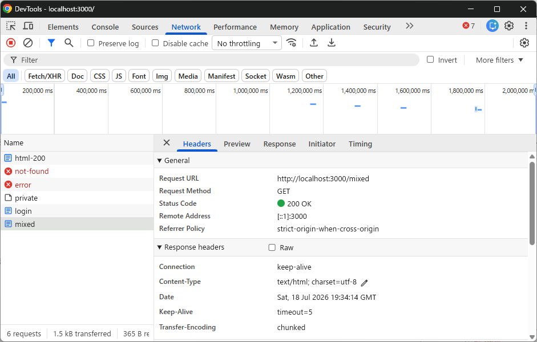Click the red icon next to error request
Screen dimensions: 537x342
8,185
